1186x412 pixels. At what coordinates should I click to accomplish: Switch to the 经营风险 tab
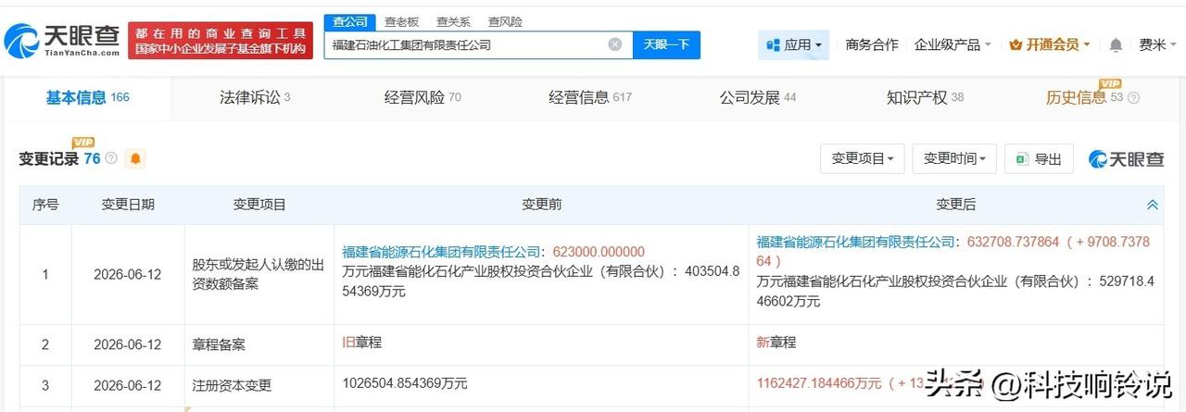coord(423,97)
